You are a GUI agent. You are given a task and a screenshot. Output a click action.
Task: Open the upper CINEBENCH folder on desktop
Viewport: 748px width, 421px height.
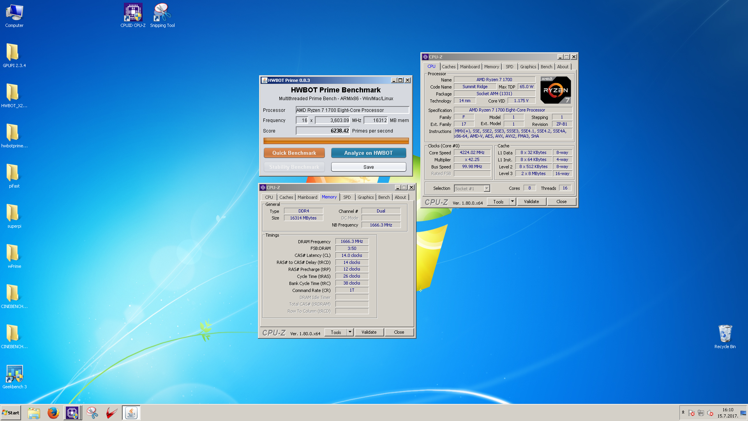coord(14,296)
